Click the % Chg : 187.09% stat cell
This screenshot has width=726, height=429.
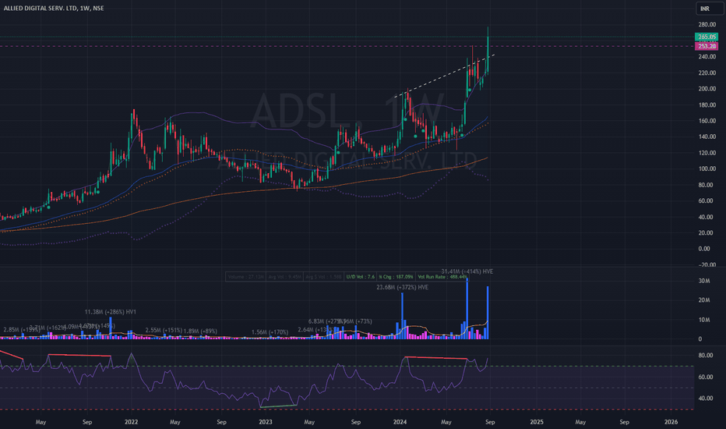point(396,277)
